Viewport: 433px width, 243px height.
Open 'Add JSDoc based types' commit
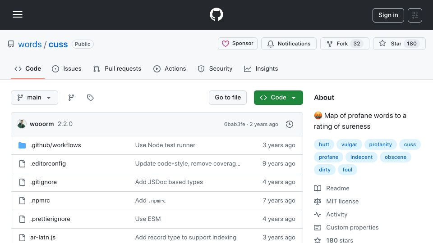pyautogui.click(x=169, y=182)
